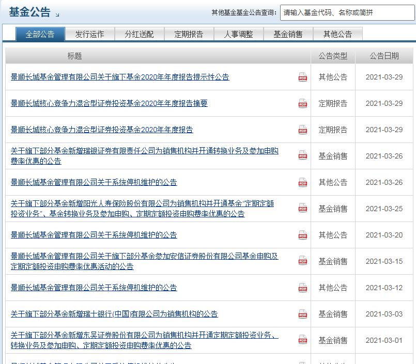Select the 其他公告 tab
The image size is (416, 364).
coord(337,34)
